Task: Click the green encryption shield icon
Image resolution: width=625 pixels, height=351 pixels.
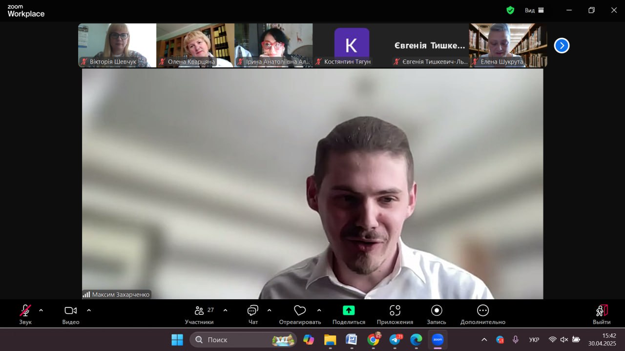Action: (x=510, y=10)
